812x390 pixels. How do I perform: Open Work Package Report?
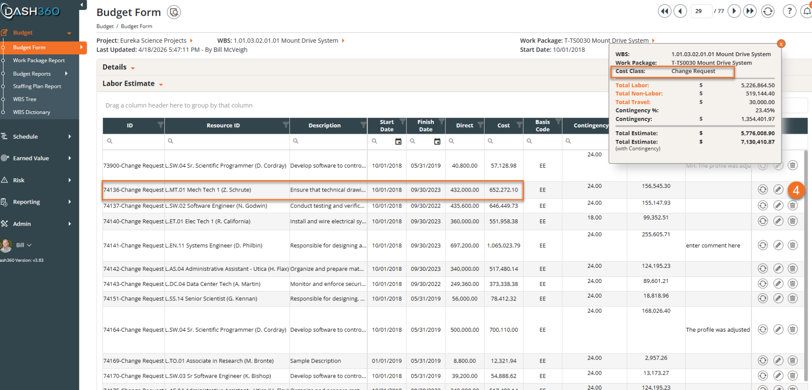click(x=39, y=60)
